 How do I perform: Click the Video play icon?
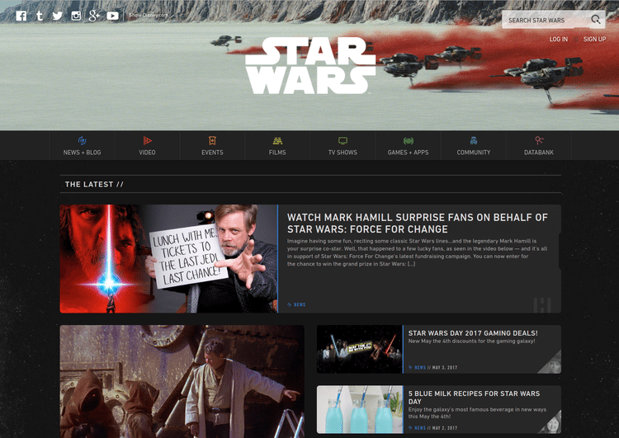click(147, 140)
